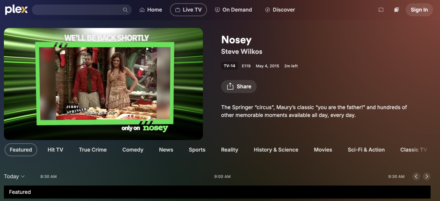The width and height of the screenshot is (440, 201).
Task: Click the Nosey live video preview
Action: click(103, 84)
